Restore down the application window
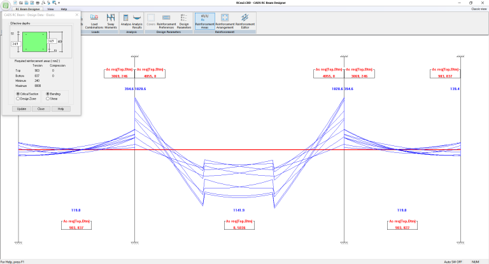This screenshot has width=489, height=264. click(x=471, y=3)
